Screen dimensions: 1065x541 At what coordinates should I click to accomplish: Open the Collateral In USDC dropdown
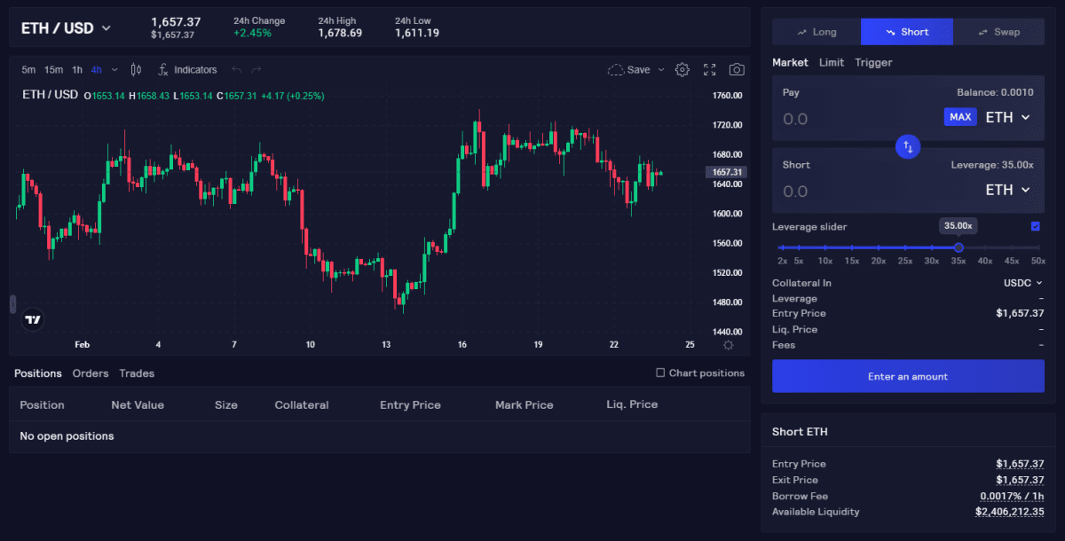pos(1023,283)
